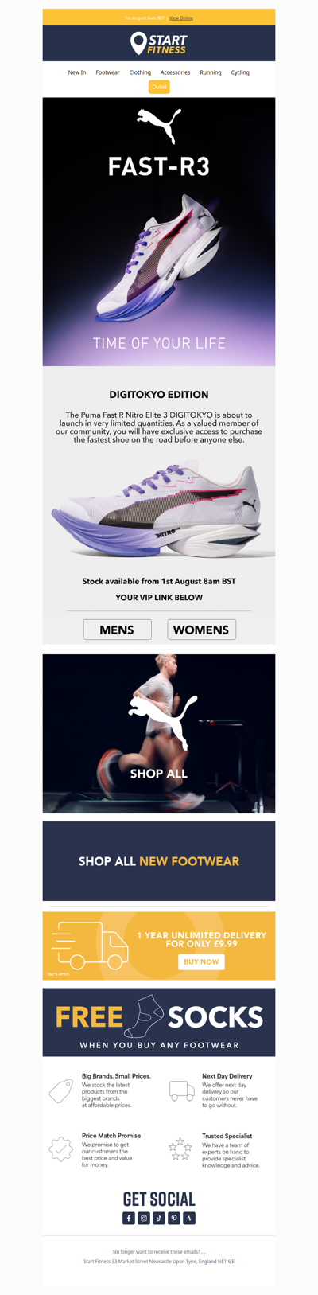Click the yellow Outlet button
Image resolution: width=318 pixels, height=1295 pixels.
click(x=159, y=87)
